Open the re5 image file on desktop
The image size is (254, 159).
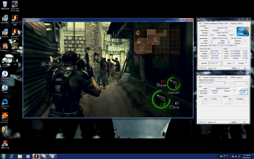tap(15, 62)
